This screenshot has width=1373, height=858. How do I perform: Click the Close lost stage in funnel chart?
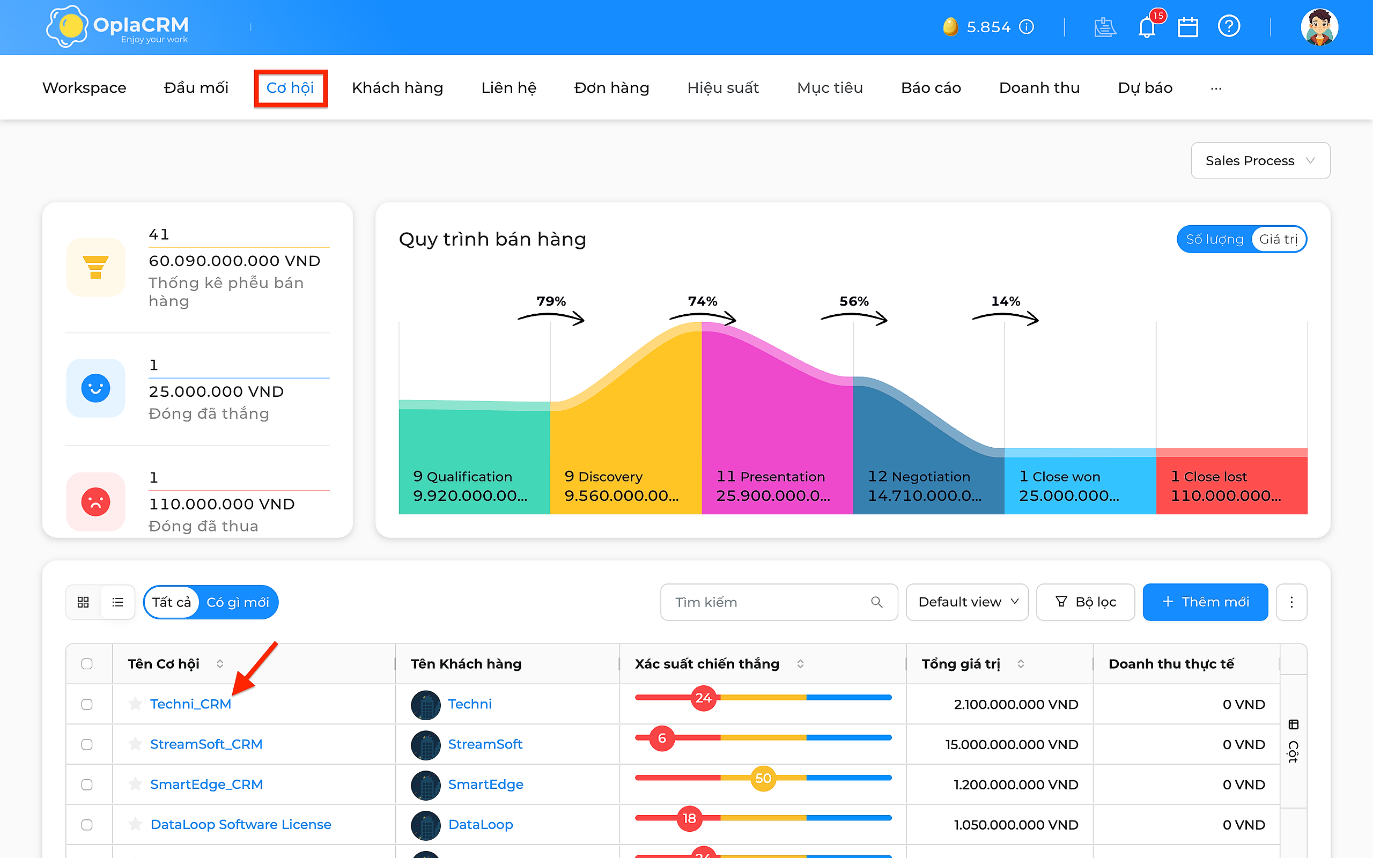click(1232, 481)
